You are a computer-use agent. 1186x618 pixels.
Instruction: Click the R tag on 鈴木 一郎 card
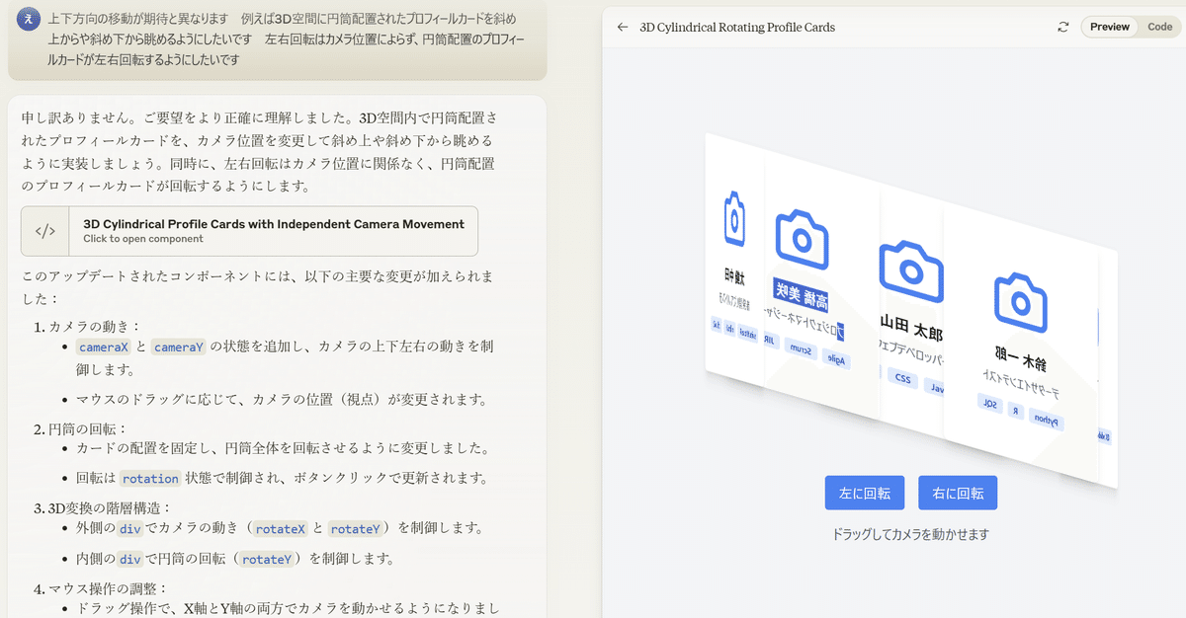tap(1015, 411)
